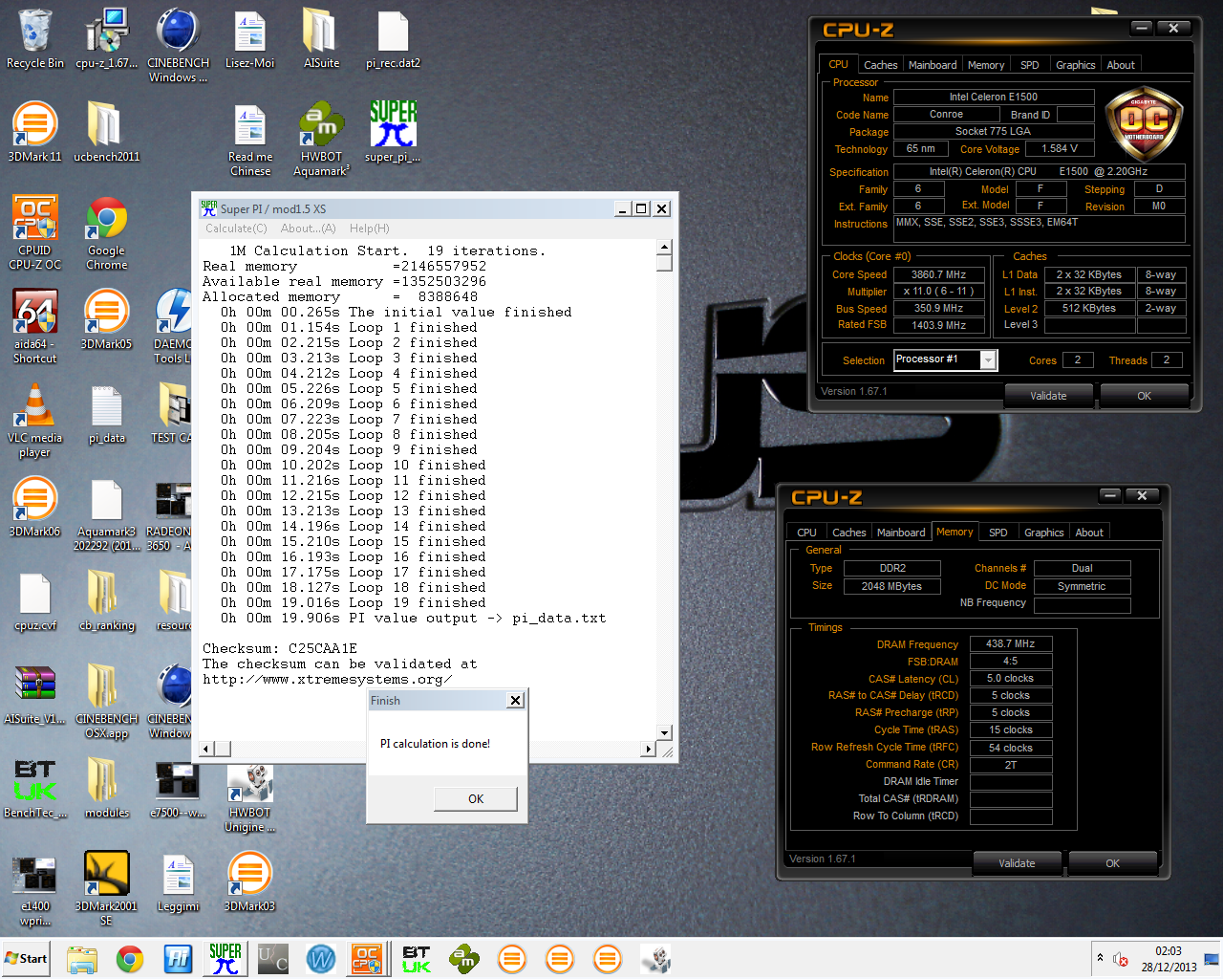Launch 3DMark 11 from the desktop
The image size is (1223, 979).
click(x=35, y=131)
